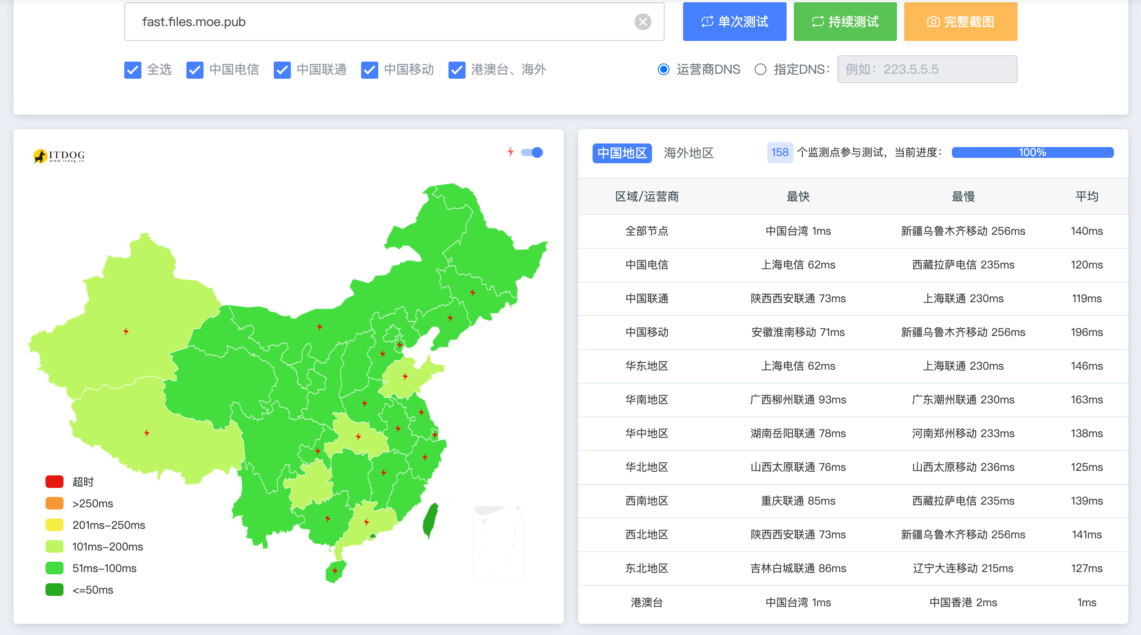Click the lightning marker on Tibet region

(x=147, y=433)
